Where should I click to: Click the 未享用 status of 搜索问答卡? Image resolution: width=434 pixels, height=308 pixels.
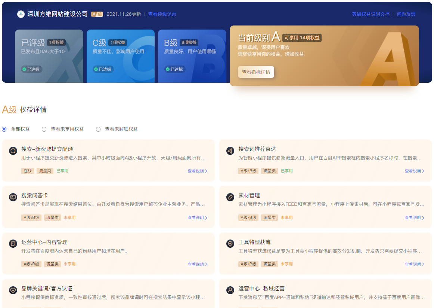(x=69, y=218)
